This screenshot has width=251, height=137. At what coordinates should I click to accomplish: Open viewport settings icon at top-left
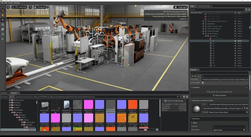coord(8,7)
